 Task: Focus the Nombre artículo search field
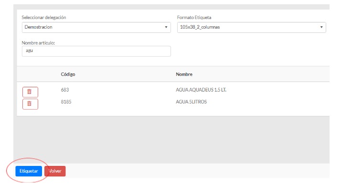96,51
